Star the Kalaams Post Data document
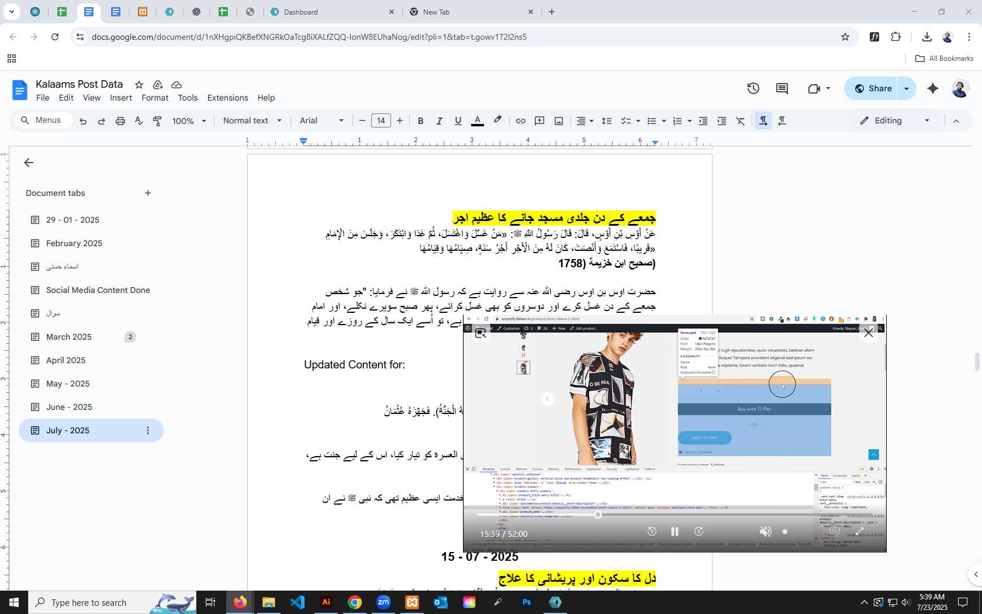The width and height of the screenshot is (982, 614). pos(139,85)
